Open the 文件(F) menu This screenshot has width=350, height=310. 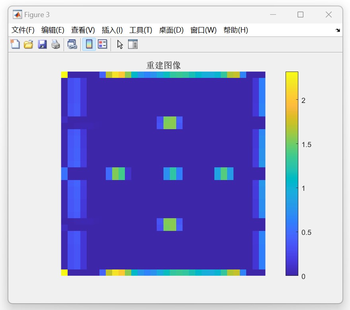(23, 30)
